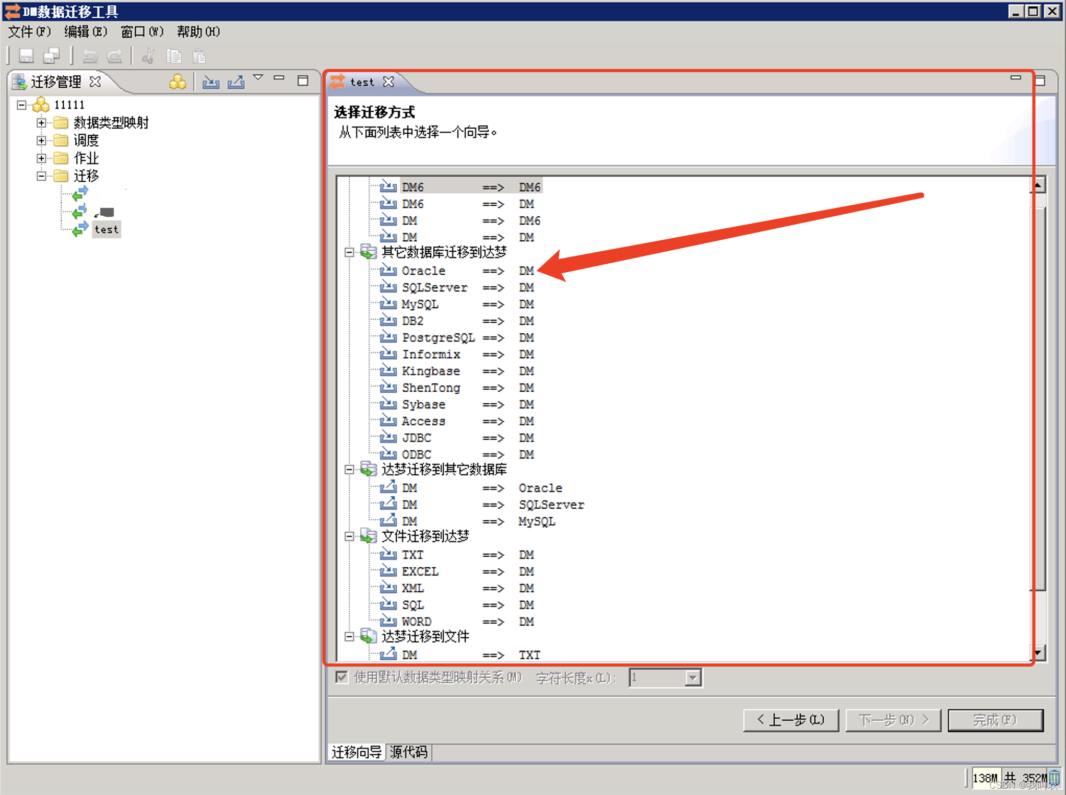Expand the 数据类型映射 folder
1066x795 pixels.
pos(41,123)
